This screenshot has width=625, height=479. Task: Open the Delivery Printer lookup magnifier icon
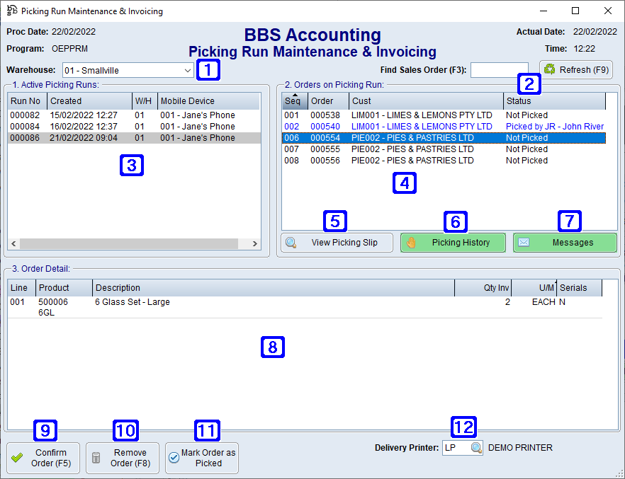tap(475, 447)
